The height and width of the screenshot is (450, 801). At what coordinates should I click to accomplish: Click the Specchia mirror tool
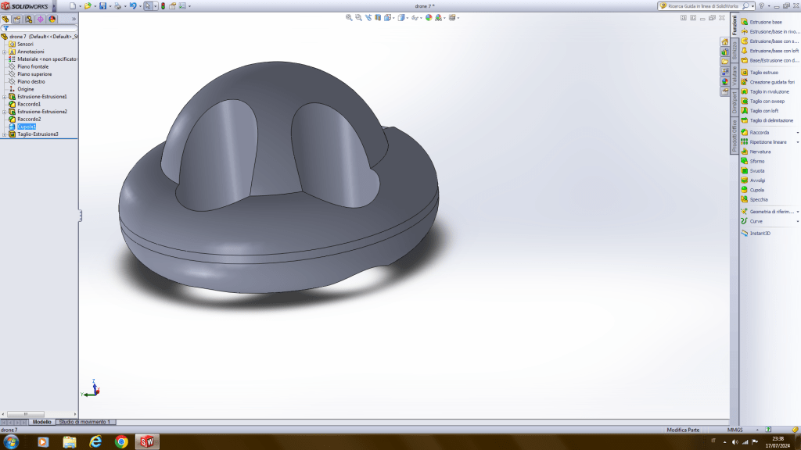pyautogui.click(x=758, y=199)
